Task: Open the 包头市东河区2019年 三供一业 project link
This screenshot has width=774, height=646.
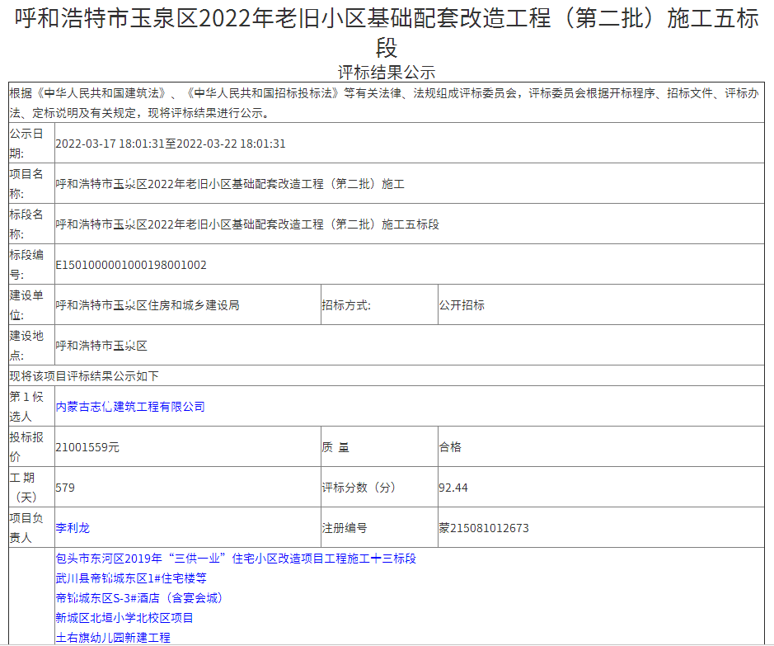Action: [236, 559]
